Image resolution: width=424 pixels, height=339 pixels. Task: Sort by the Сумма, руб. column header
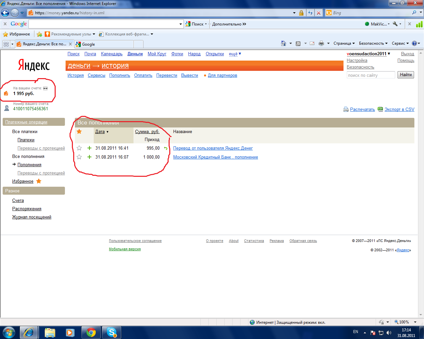click(x=147, y=131)
